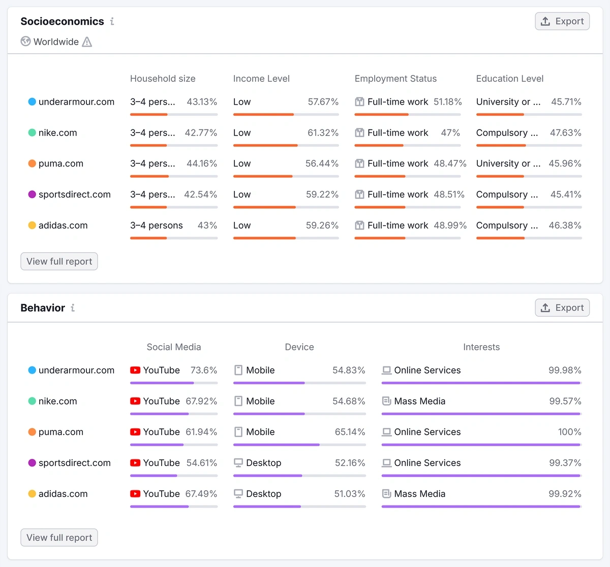Click the Full-time work icon for underarmour.com
This screenshot has width=610, height=567.
[359, 102]
